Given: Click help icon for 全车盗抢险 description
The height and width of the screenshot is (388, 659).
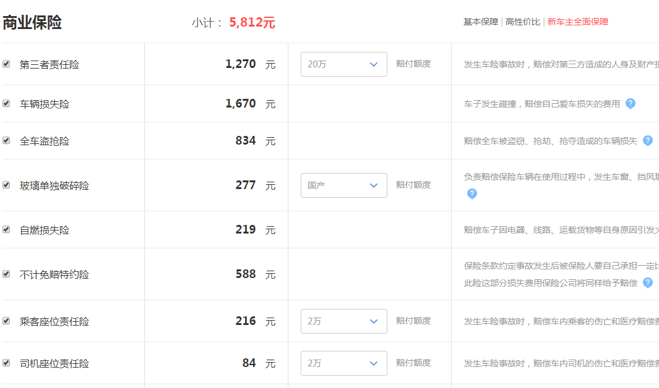Looking at the screenshot, I should pos(648,141).
